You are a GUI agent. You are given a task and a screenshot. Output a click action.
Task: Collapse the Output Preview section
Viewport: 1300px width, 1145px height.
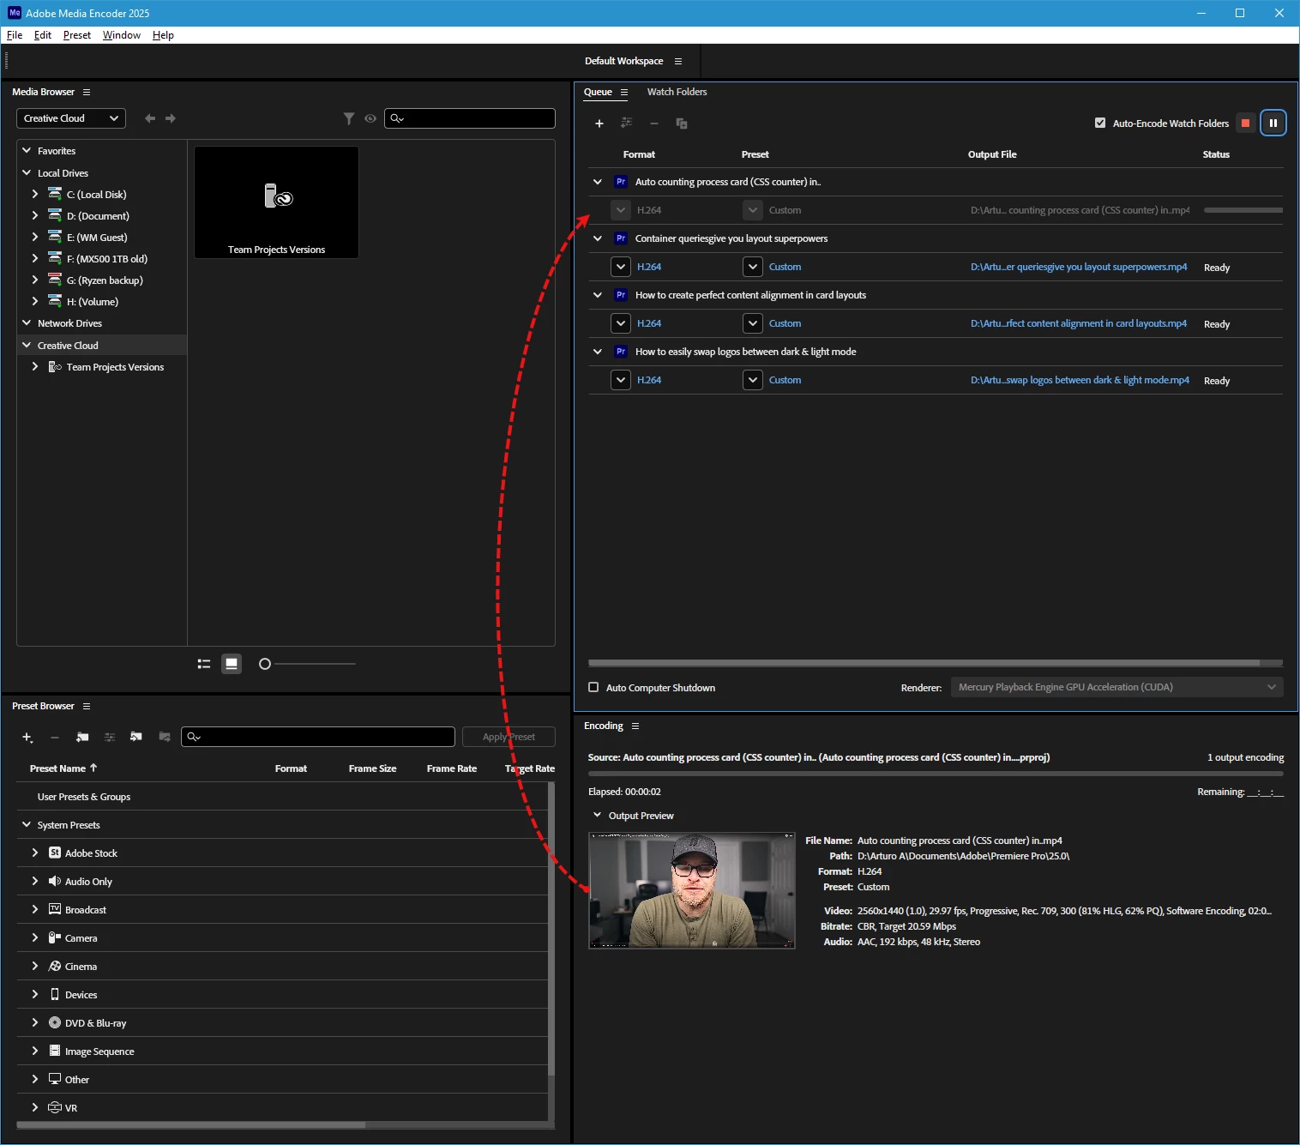tap(598, 816)
